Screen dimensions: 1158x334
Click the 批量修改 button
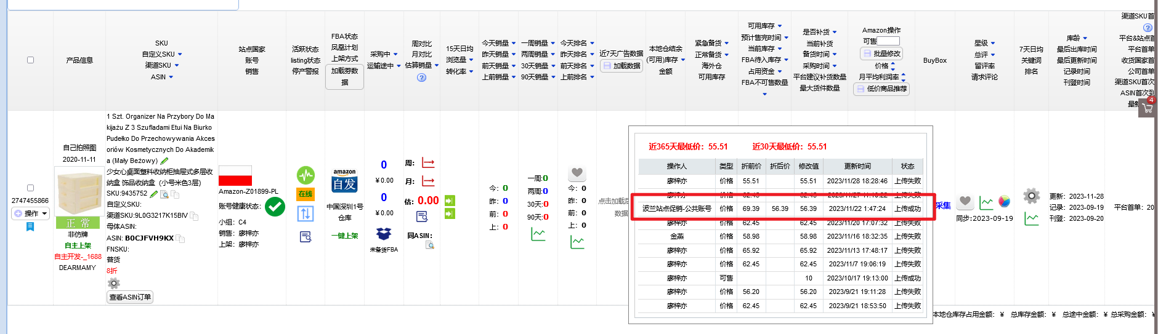pos(881,54)
